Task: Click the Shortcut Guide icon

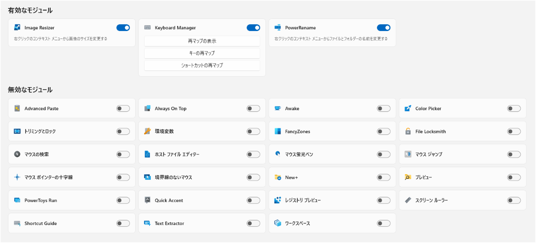Action: (x=17, y=223)
